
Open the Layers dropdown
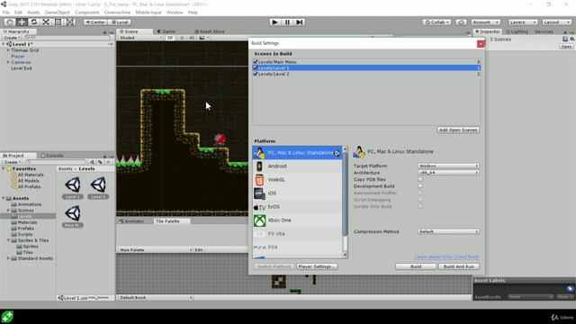(x=523, y=22)
